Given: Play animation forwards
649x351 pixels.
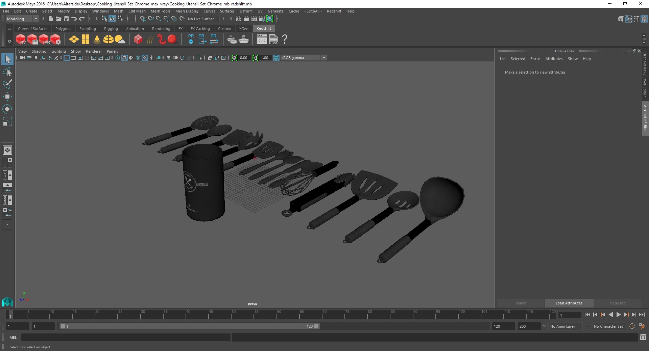Looking at the screenshot, I should tap(618, 315).
